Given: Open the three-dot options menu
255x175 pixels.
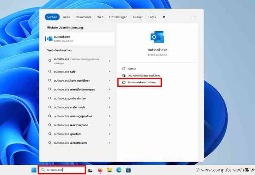Looking at the screenshot, I should 195,17.
